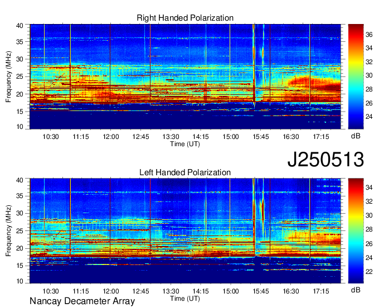Click the Left Handed plot's color scale bar
379x308 pixels.
356,231
